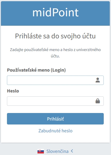Image resolution: width=111 pixels, height=155 pixels.
Task: Click the Prihlásiť button
Action: tap(55, 119)
